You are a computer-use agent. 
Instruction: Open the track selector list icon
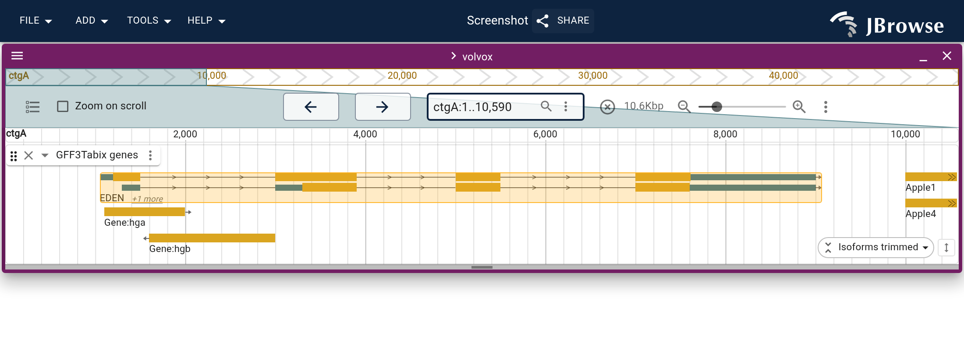pyautogui.click(x=32, y=107)
